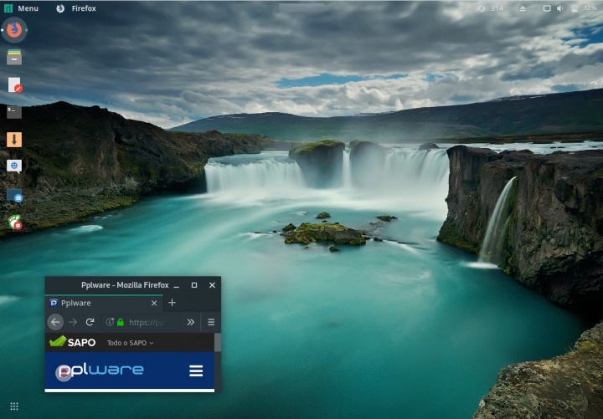The image size is (603, 419).
Task: Click the green padlock security icon
Action: [x=121, y=322]
